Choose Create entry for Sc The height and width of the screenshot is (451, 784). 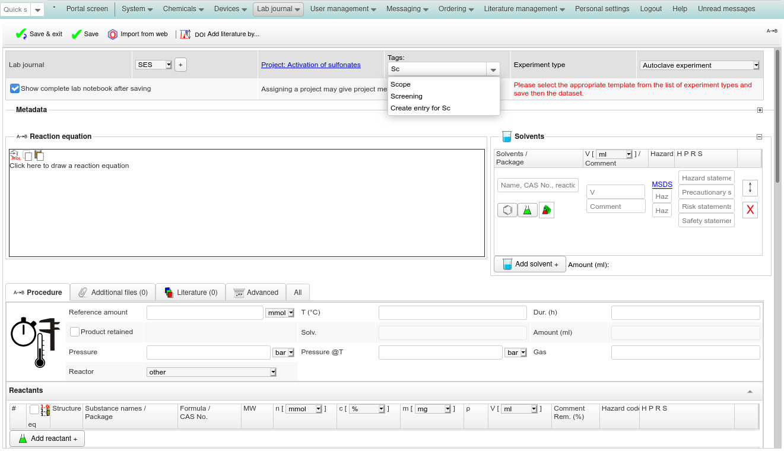point(444,108)
